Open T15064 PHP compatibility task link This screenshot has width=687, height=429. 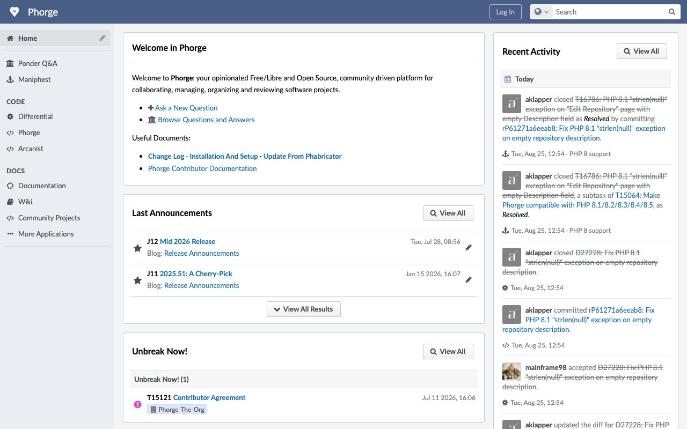click(x=581, y=200)
